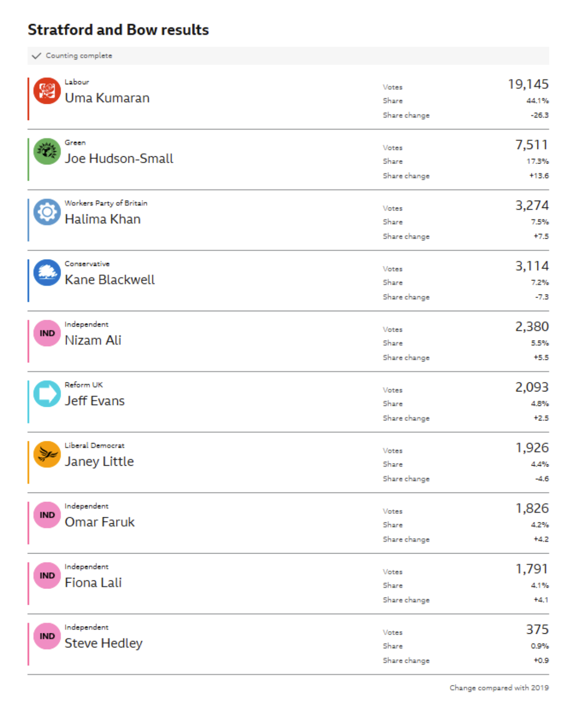This screenshot has width=570, height=704.
Task: Click Omar Faruk's IND badge icon
Action: pyautogui.click(x=47, y=515)
